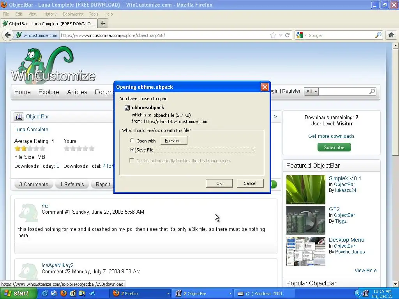The image size is (399, 299).
Task: Click the Register link
Action: point(291,91)
